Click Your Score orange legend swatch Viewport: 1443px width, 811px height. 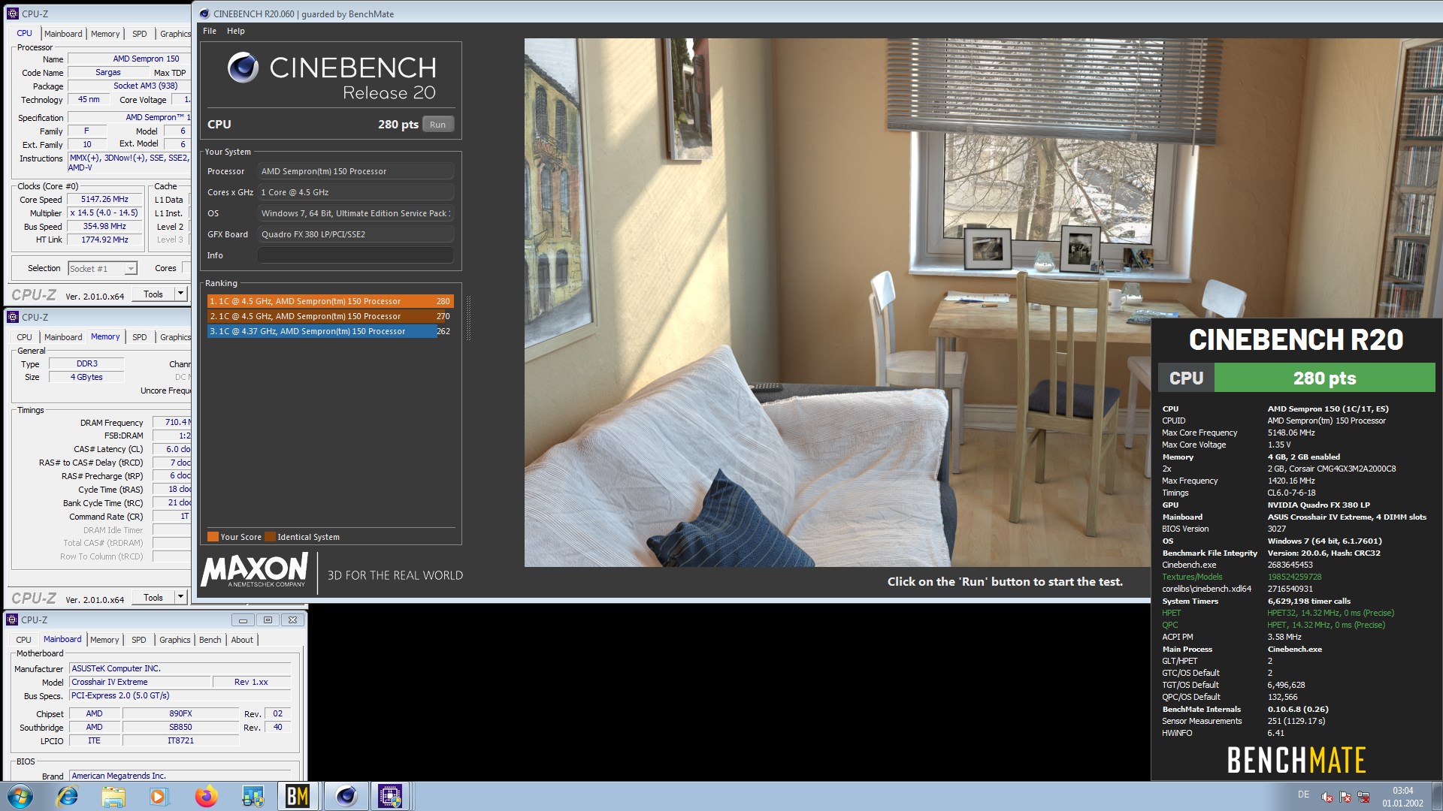point(213,537)
